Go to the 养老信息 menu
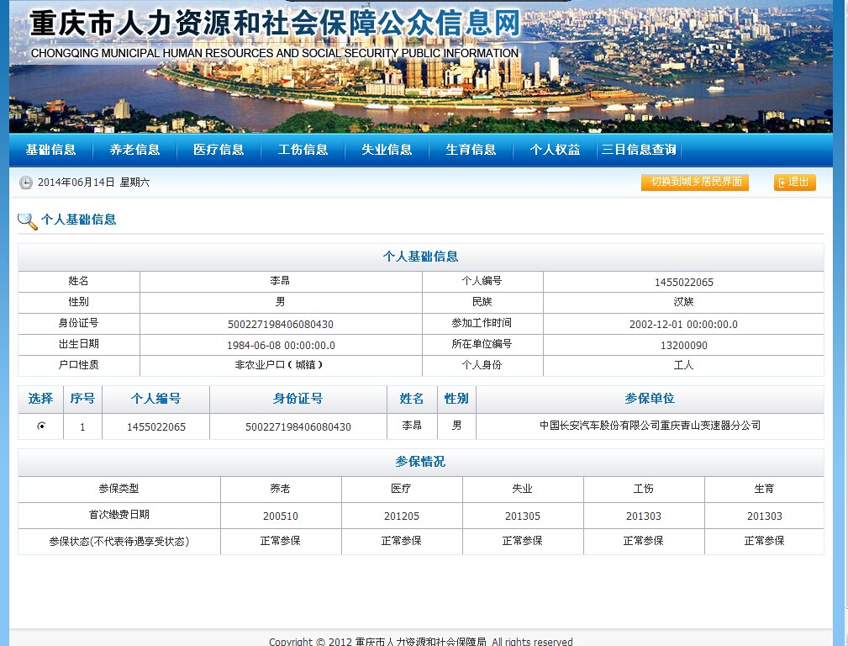Viewport: 848px width, 646px height. click(x=134, y=150)
